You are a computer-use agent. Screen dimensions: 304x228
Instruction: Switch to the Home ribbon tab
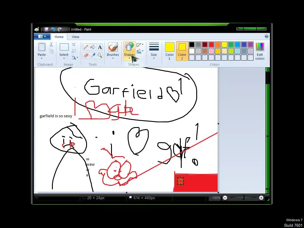tap(59, 37)
